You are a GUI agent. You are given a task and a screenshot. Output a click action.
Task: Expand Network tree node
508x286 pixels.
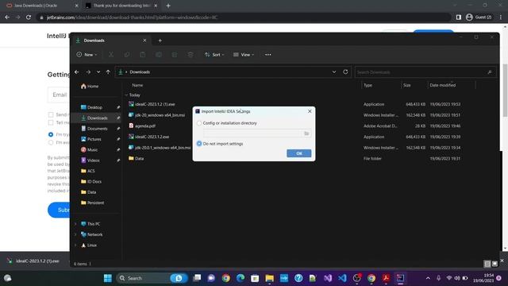(x=75, y=235)
